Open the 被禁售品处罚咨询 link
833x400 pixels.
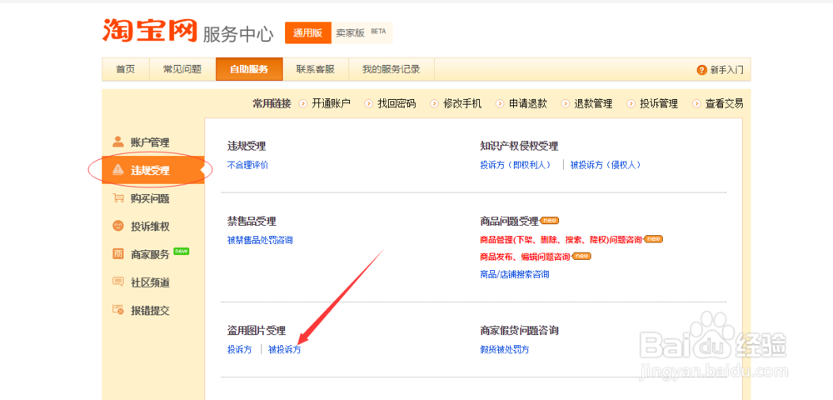(260, 240)
